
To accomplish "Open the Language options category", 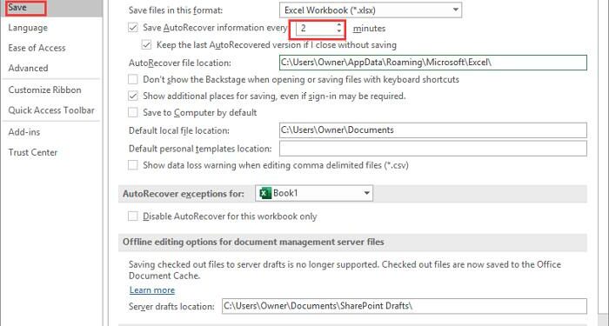I will click(x=28, y=28).
